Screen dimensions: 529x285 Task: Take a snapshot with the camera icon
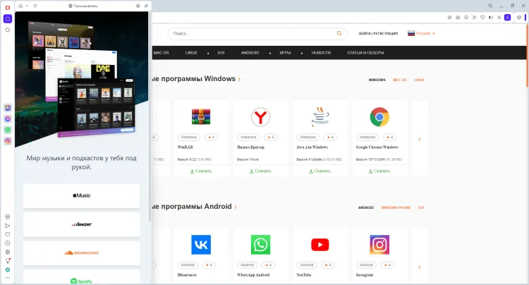pos(458,17)
